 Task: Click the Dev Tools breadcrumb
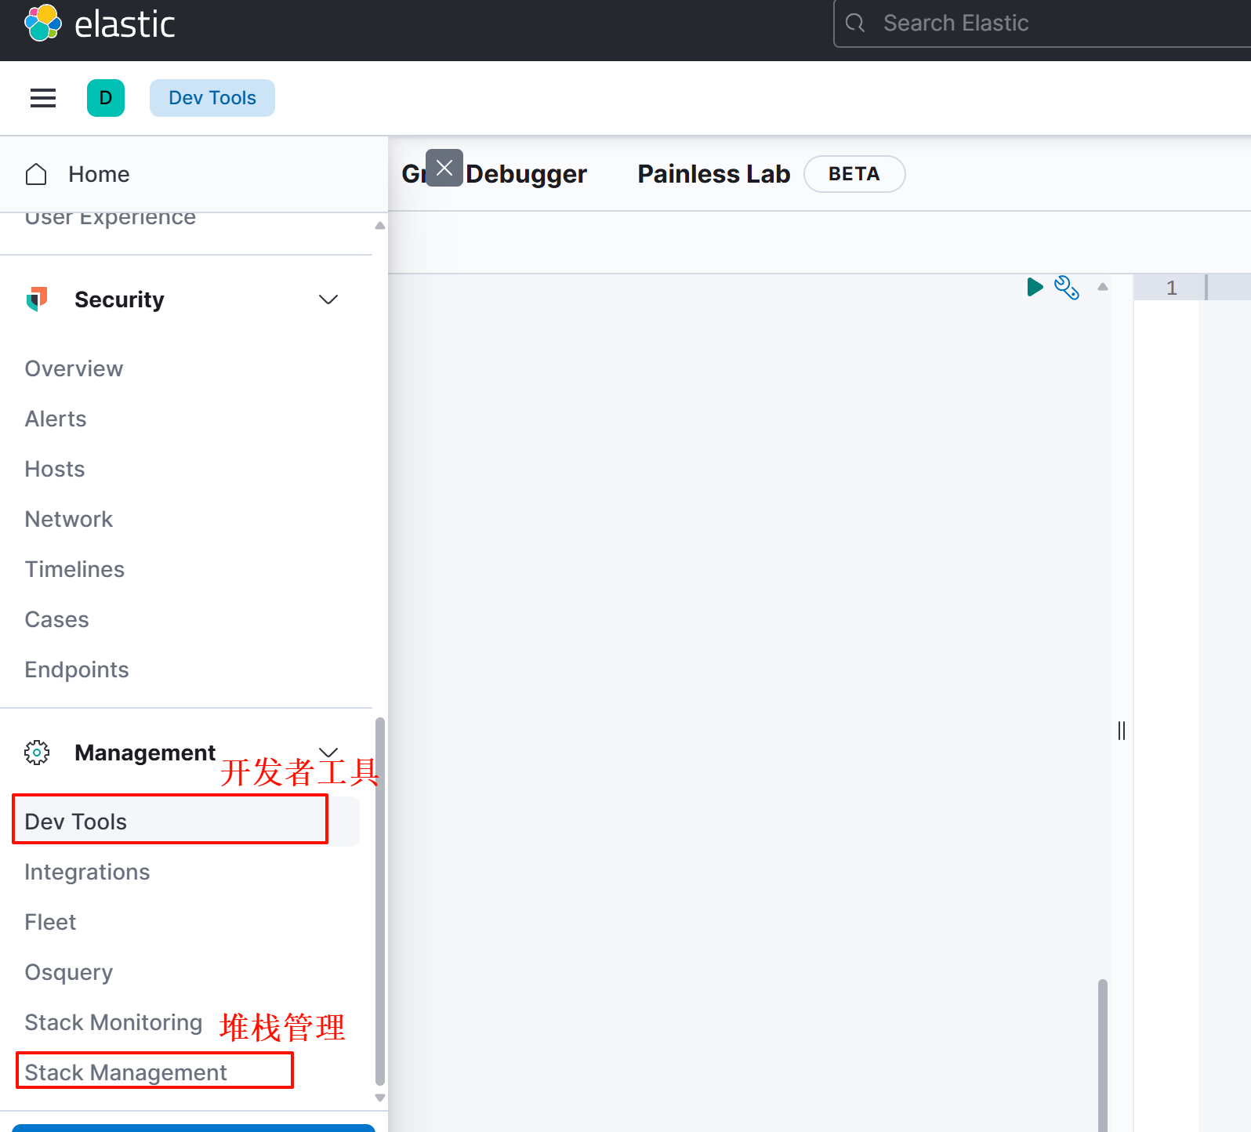[212, 98]
